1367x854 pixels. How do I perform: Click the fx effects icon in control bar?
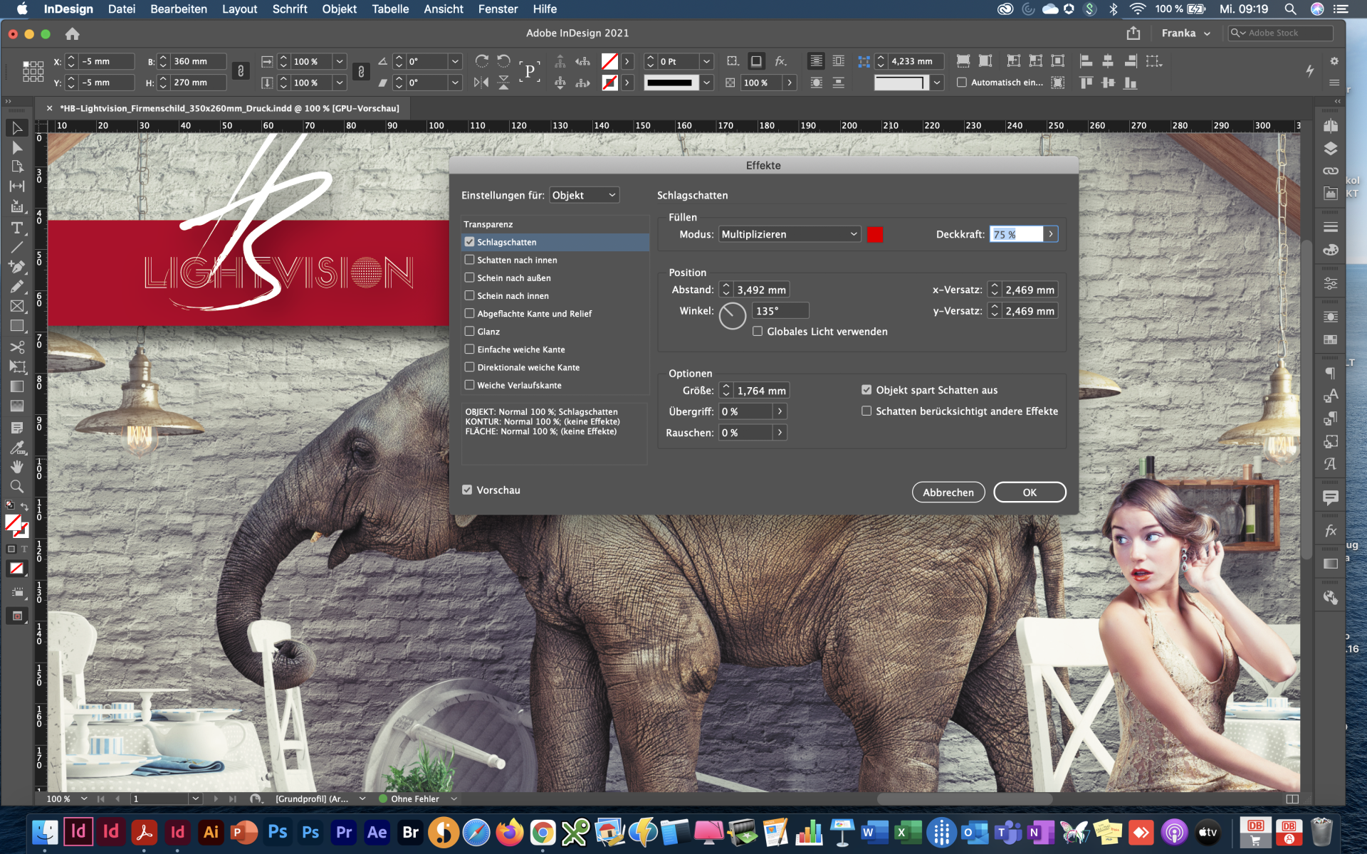point(780,61)
